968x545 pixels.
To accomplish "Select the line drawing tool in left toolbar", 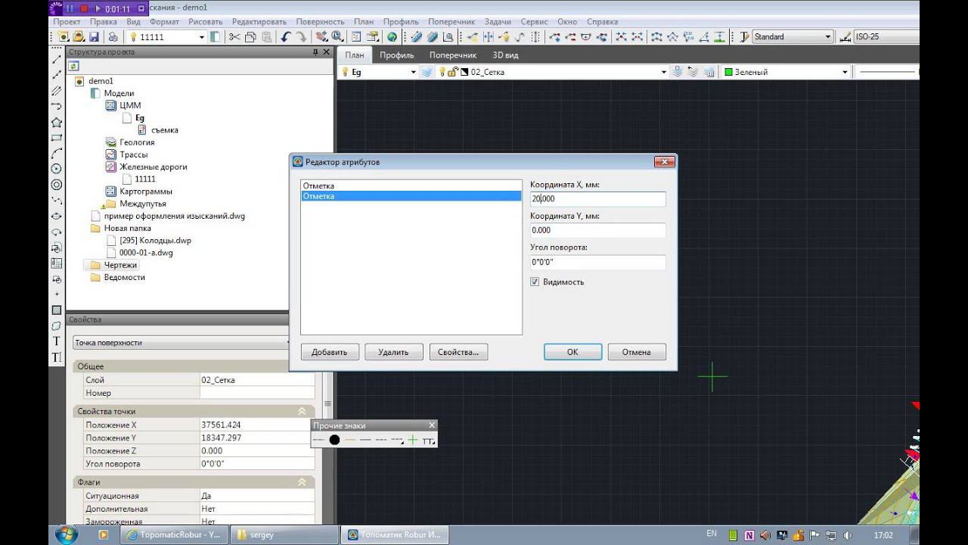I will pyautogui.click(x=56, y=59).
